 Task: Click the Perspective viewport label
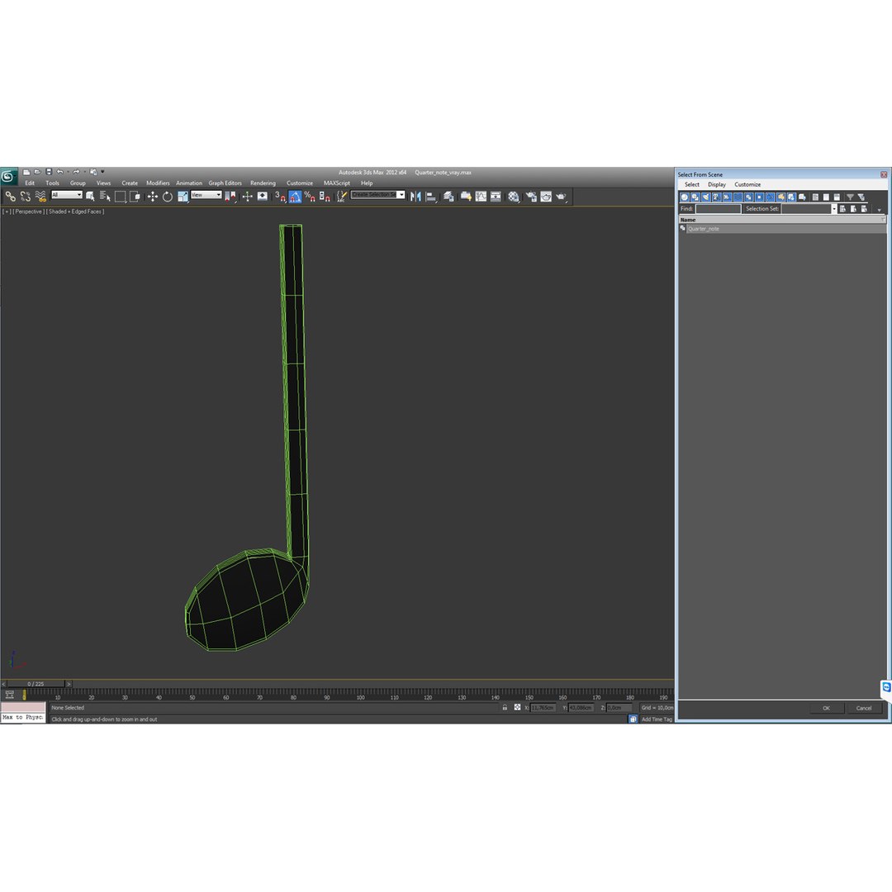click(28, 211)
